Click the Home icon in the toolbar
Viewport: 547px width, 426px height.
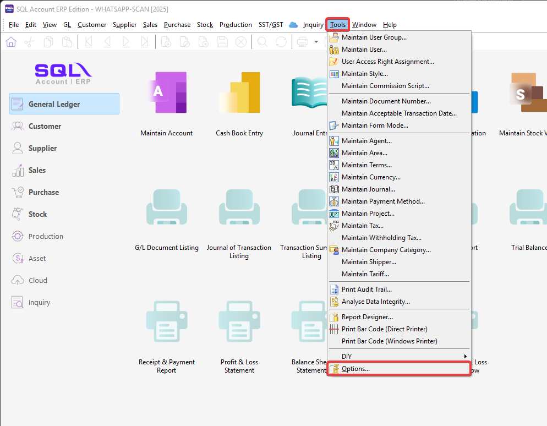tap(11, 42)
